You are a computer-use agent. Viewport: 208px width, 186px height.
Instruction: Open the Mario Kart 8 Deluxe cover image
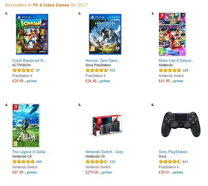[173, 34]
